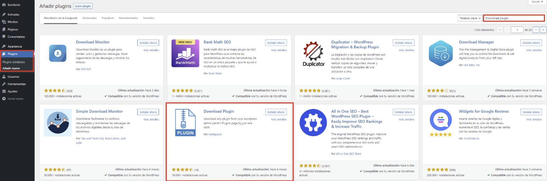
Task: Click the Download Monitor plugin thumbnail
Action: 58,53
